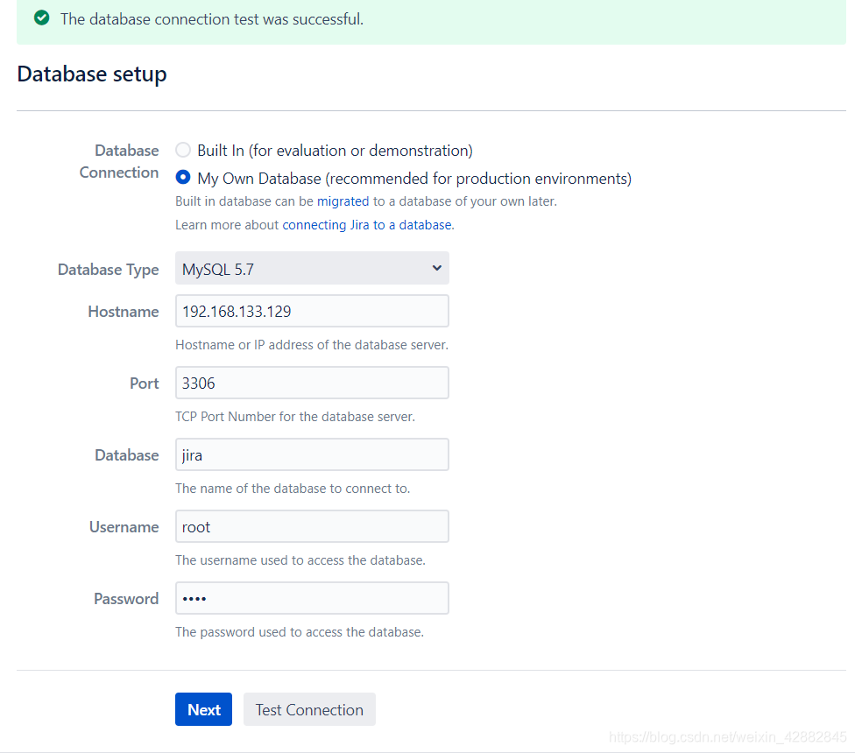
Task: Click the Username input field
Action: pyautogui.click(x=312, y=527)
